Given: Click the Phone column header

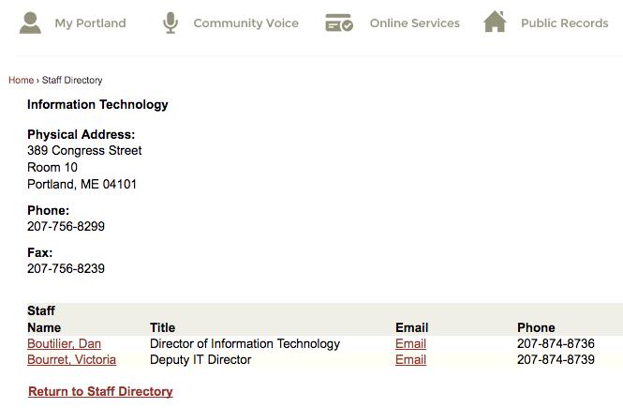Looking at the screenshot, I should coord(536,327).
